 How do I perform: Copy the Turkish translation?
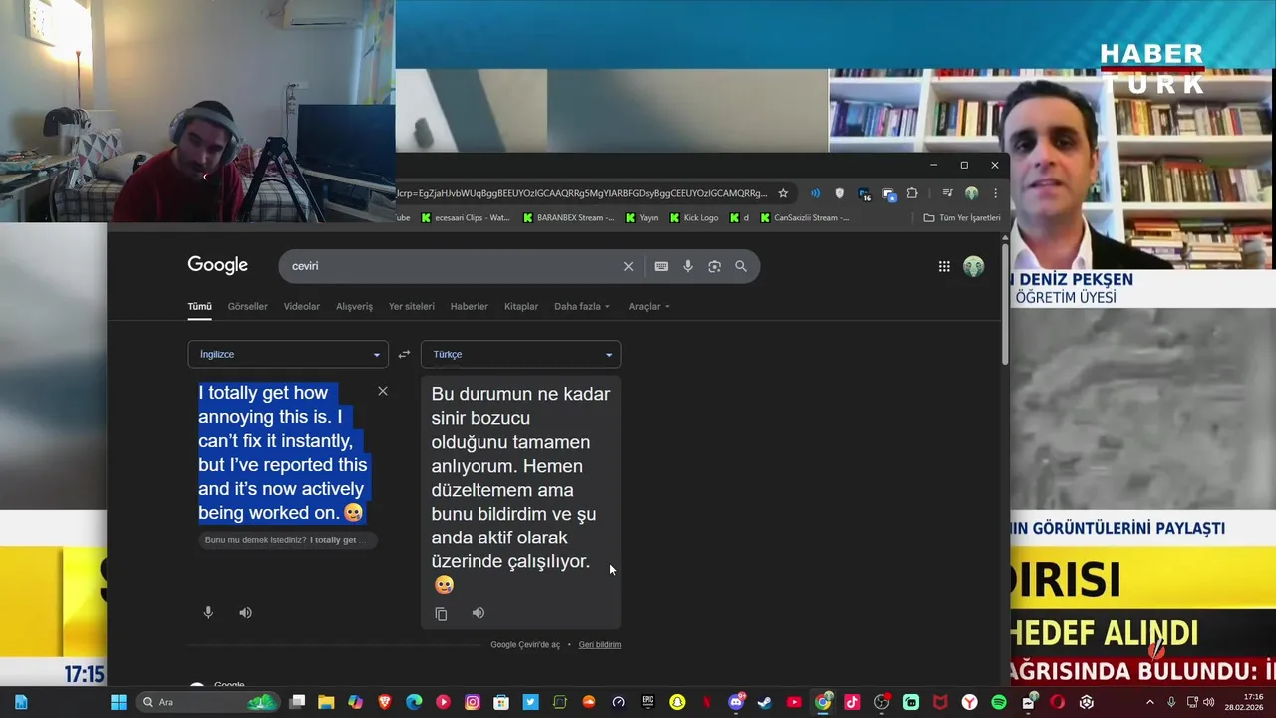(441, 613)
